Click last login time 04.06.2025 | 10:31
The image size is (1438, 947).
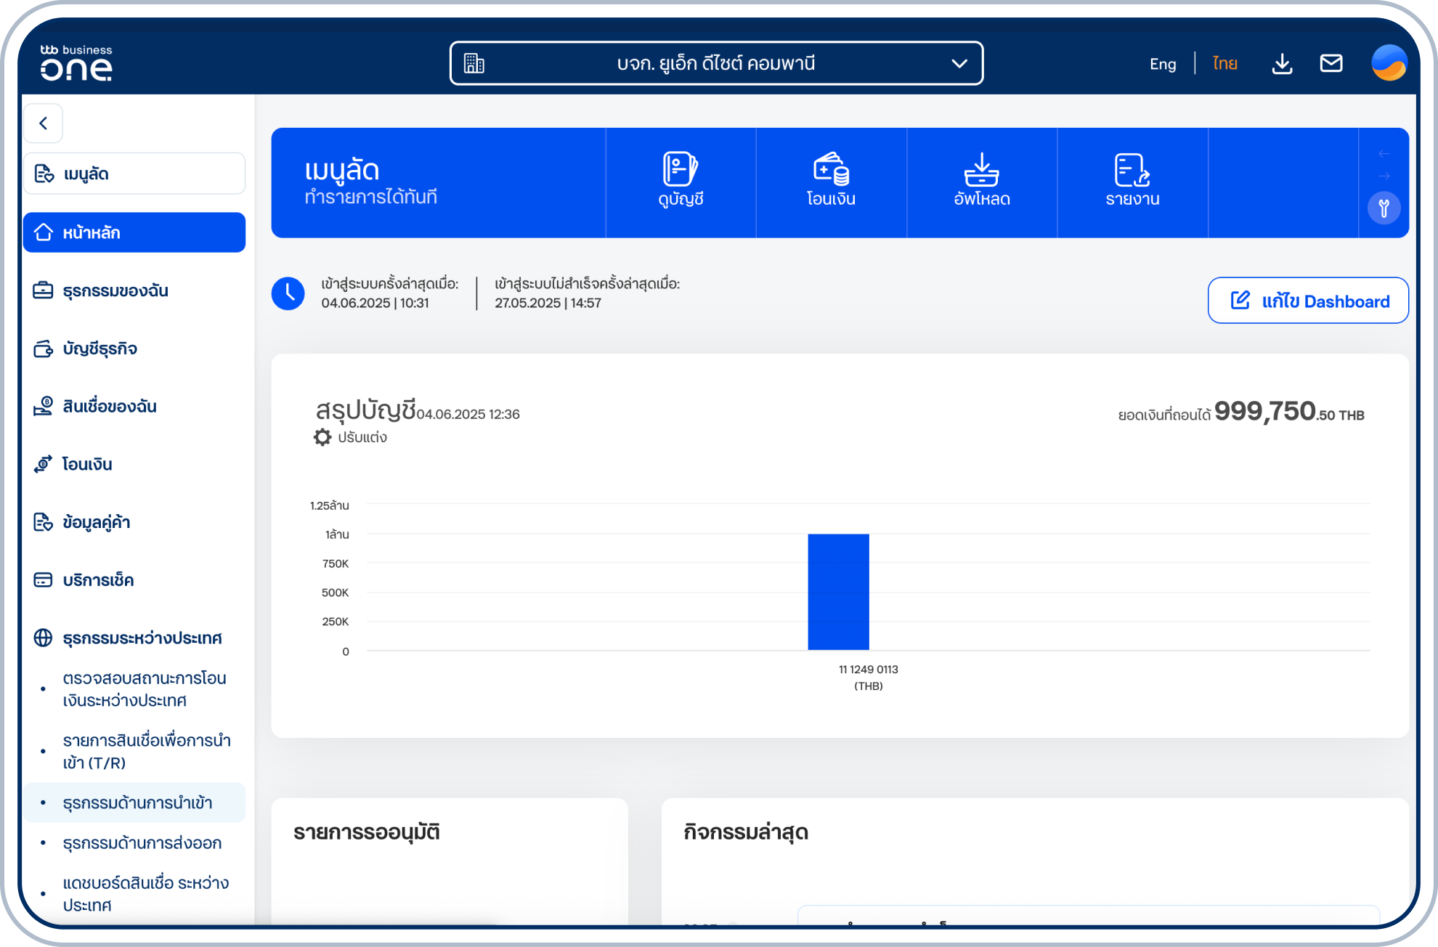click(375, 303)
